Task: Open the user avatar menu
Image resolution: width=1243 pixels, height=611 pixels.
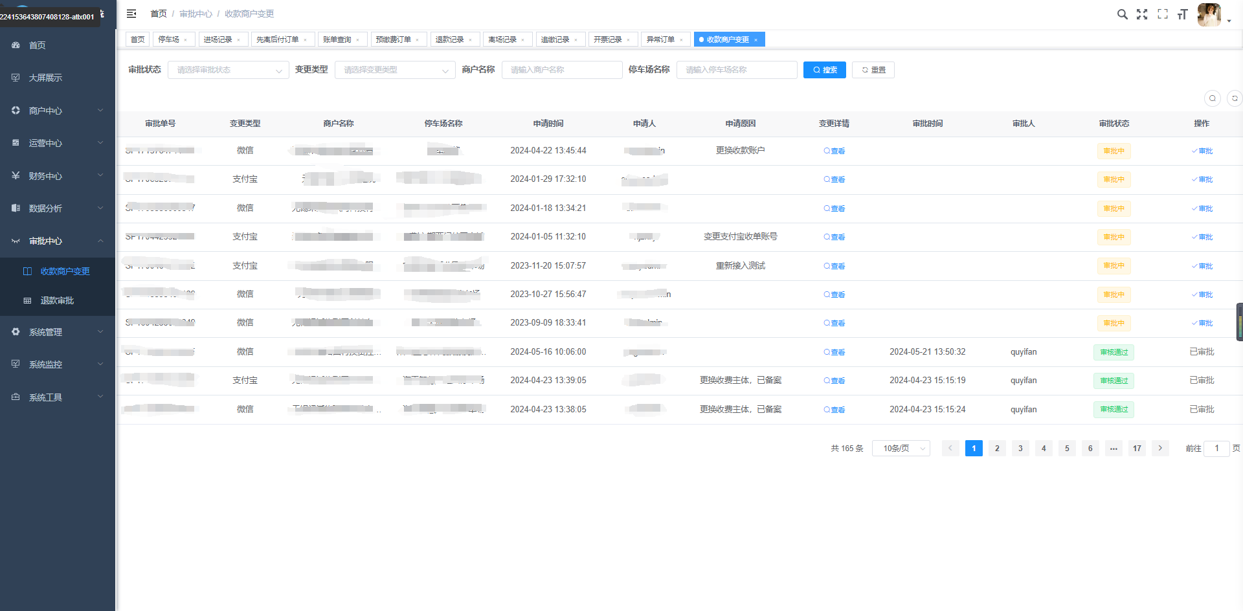Action: pos(1209,14)
